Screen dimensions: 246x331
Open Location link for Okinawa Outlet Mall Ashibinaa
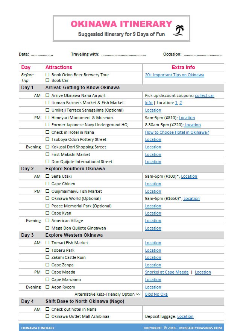pos(185,316)
